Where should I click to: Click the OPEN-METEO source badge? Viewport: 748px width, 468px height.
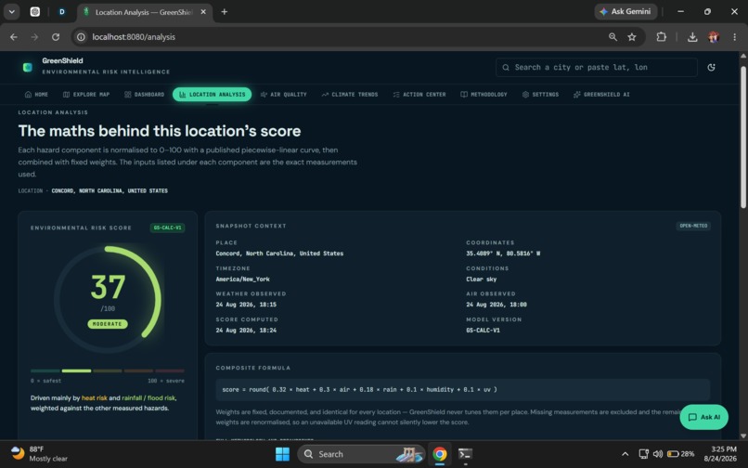click(x=693, y=226)
